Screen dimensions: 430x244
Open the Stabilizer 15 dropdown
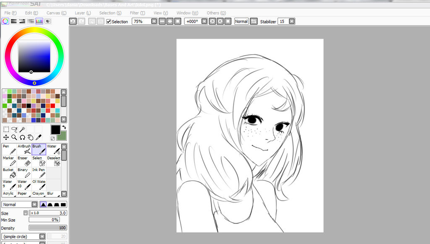click(x=292, y=21)
